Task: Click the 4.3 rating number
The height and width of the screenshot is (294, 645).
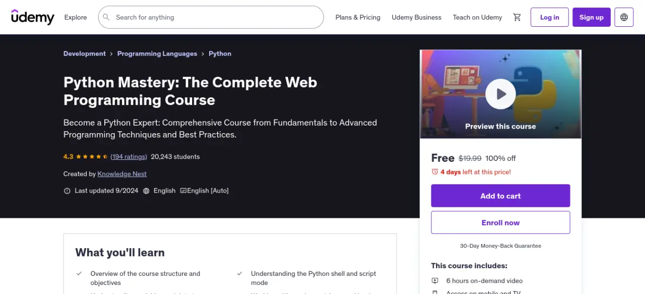Action: (69, 157)
